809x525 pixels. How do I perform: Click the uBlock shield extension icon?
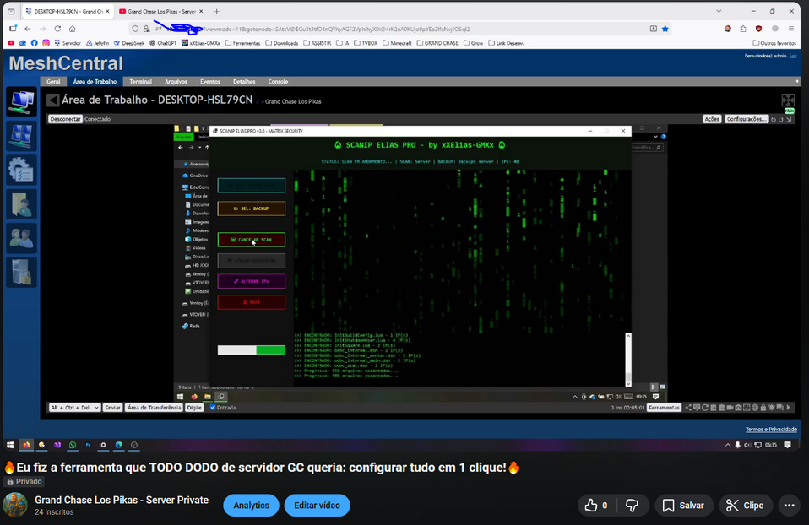point(758,29)
